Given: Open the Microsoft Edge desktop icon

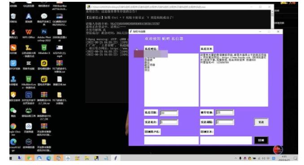Looking at the screenshot, I should tap(13, 145).
